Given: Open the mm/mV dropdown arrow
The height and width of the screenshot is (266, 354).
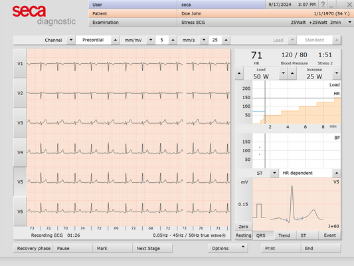Looking at the screenshot, I should coord(151,40).
